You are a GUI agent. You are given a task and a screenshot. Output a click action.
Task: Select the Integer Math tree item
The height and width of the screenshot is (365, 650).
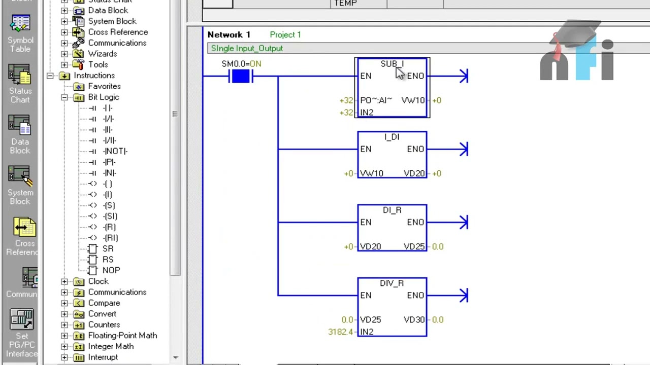[x=111, y=346]
